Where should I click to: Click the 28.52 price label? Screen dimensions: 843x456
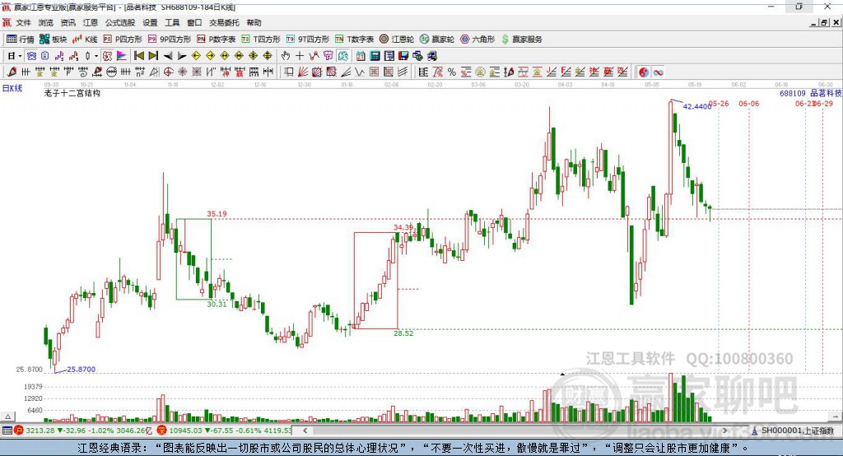click(x=403, y=333)
